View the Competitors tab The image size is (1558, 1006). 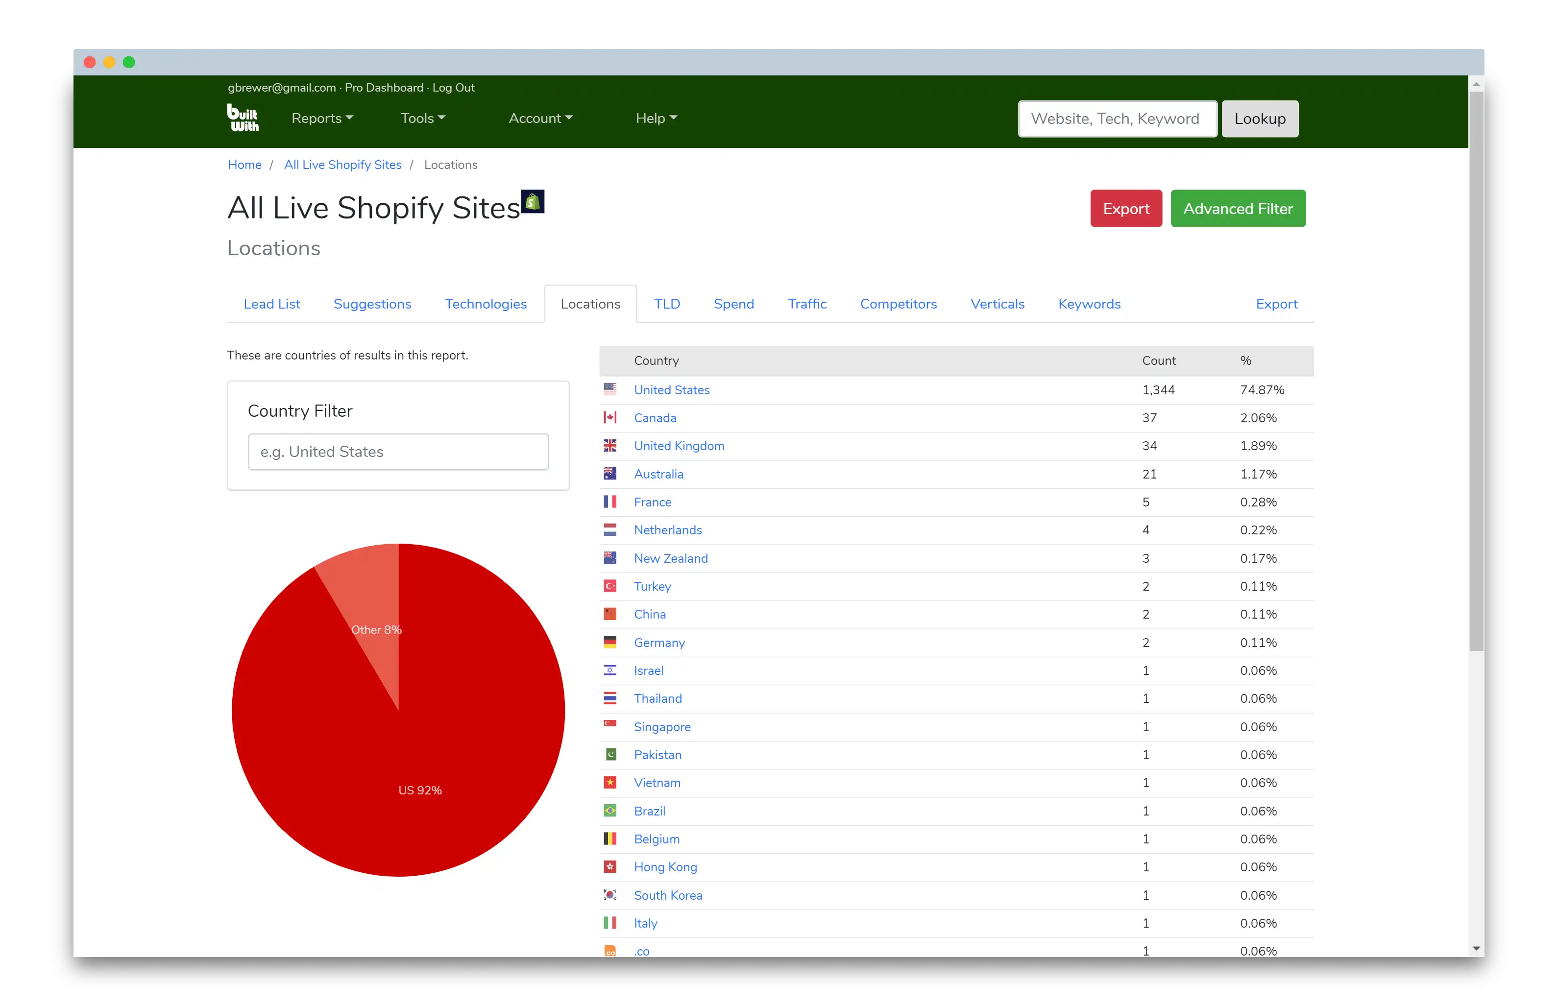pyautogui.click(x=898, y=304)
